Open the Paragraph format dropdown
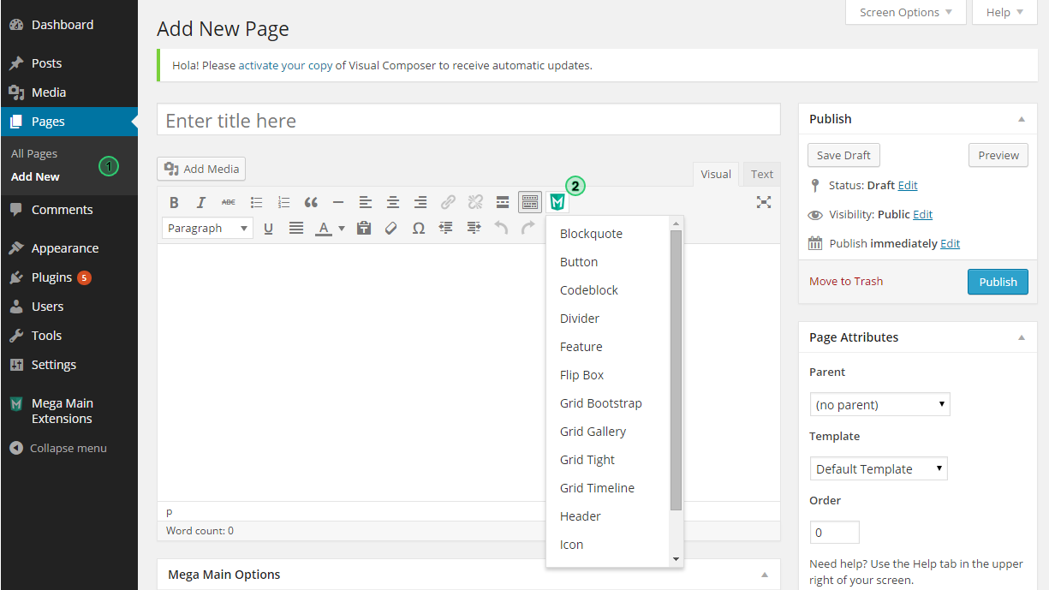Viewport: 1049px width, 590px height. pos(207,229)
